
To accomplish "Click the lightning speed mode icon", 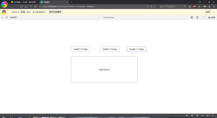I will [x=148, y=7].
